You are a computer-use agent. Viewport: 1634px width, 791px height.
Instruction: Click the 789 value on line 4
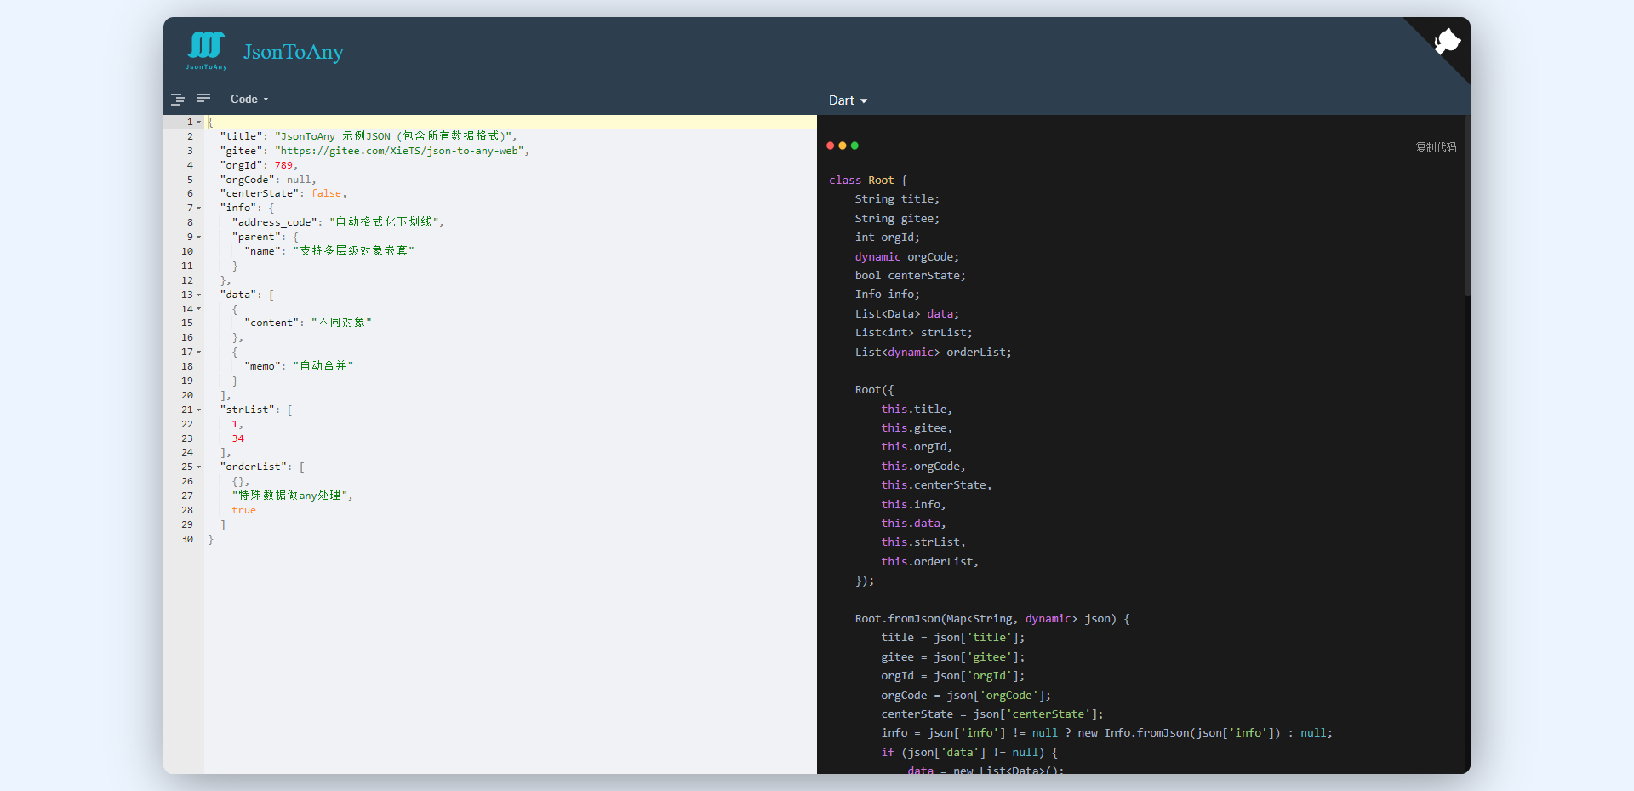283,165
